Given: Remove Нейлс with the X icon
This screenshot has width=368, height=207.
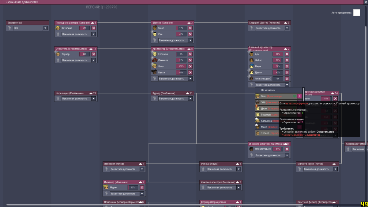Looking at the screenshot, I should (x=287, y=60).
